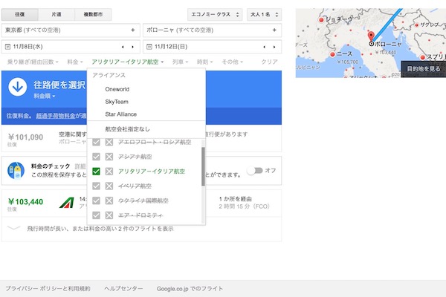Click the airline list scrollbar thumb

(x=203, y=166)
